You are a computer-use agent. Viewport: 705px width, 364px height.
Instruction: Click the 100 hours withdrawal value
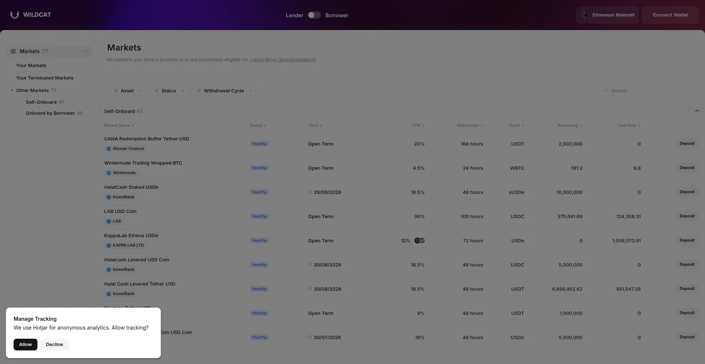coord(472,217)
